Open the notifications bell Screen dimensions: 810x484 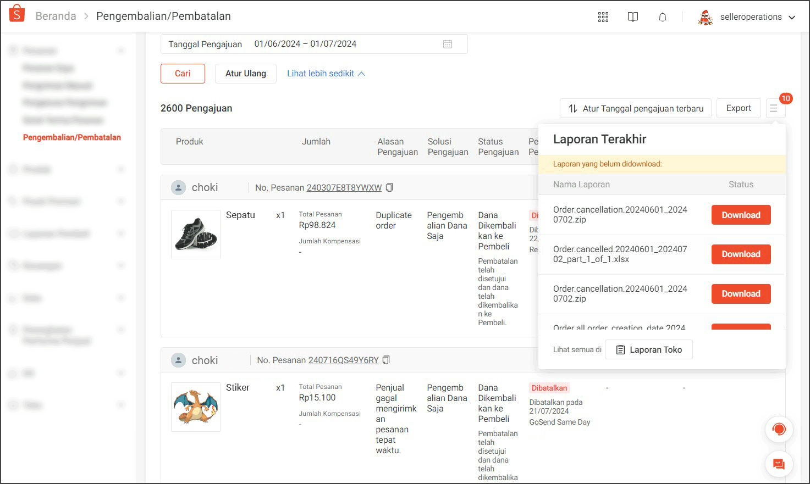click(x=663, y=17)
